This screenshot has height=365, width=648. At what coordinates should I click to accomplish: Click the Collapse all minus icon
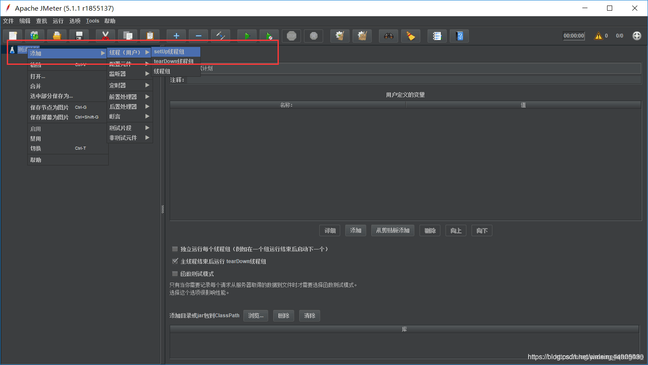coord(198,36)
